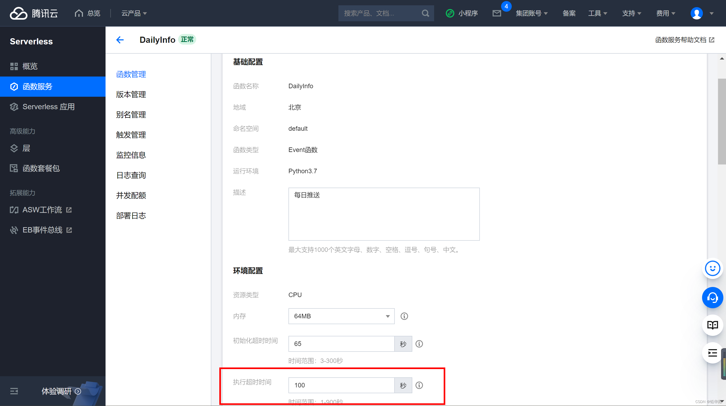The image size is (726, 406).
Task: Click info icon beside memory dropdown
Action: pyautogui.click(x=404, y=316)
